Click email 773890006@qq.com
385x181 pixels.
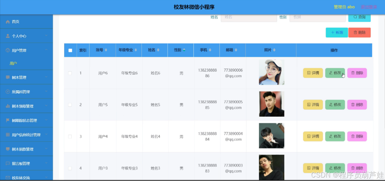point(233,73)
